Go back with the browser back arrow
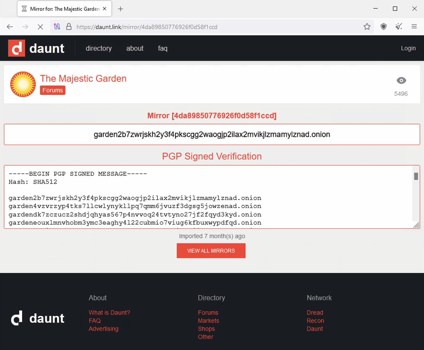 10,27
